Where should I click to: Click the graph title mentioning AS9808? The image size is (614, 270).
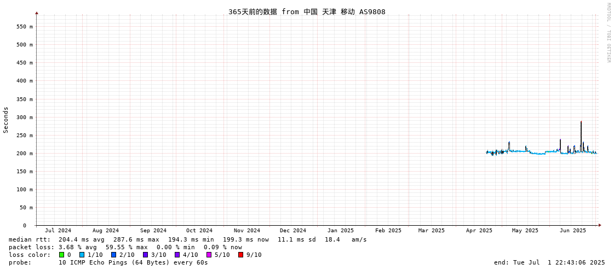click(x=307, y=11)
